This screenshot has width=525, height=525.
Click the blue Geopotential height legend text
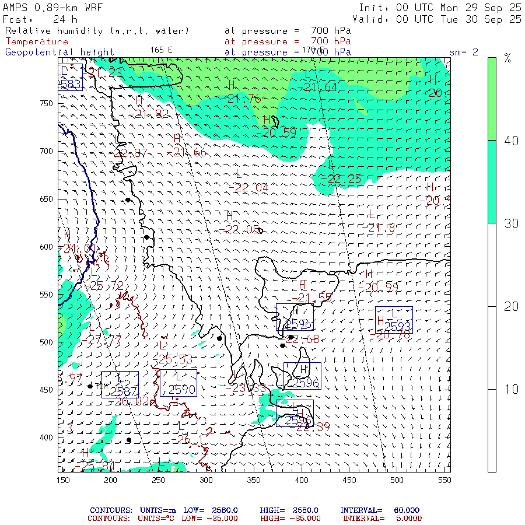[x=60, y=52]
